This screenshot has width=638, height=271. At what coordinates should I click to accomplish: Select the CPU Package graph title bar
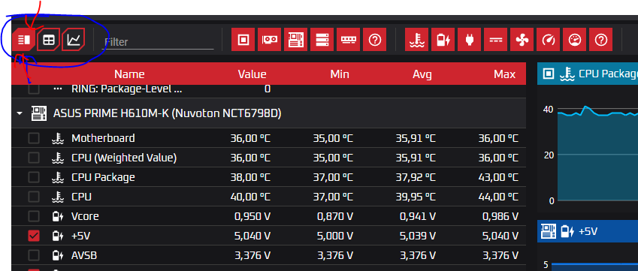tap(588, 74)
